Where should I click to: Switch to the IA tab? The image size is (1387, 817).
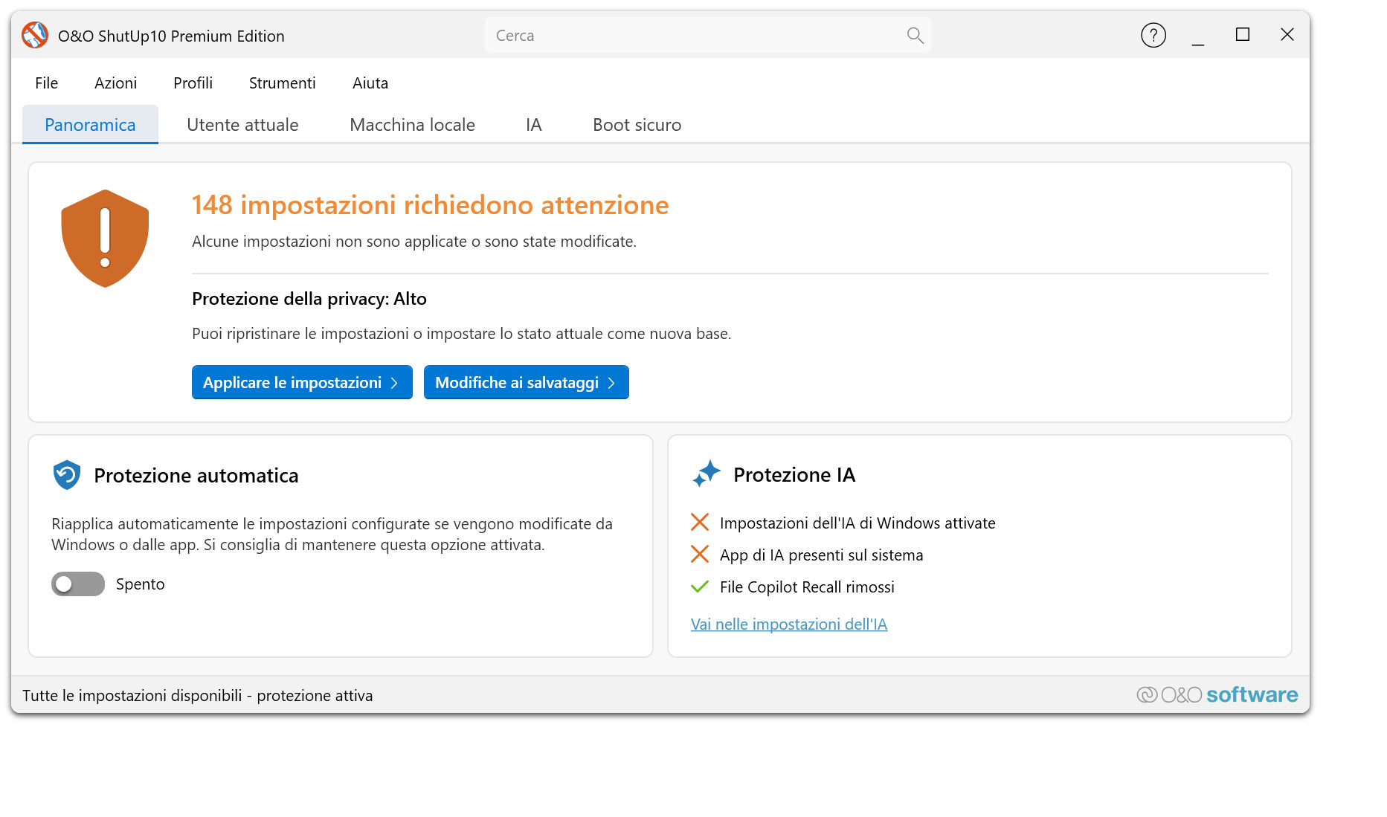533,124
